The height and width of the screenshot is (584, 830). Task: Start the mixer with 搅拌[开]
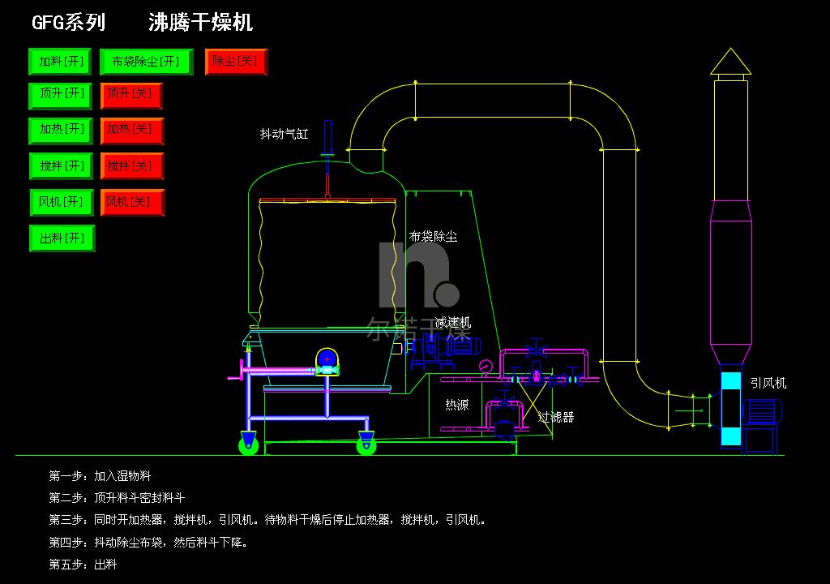[61, 166]
